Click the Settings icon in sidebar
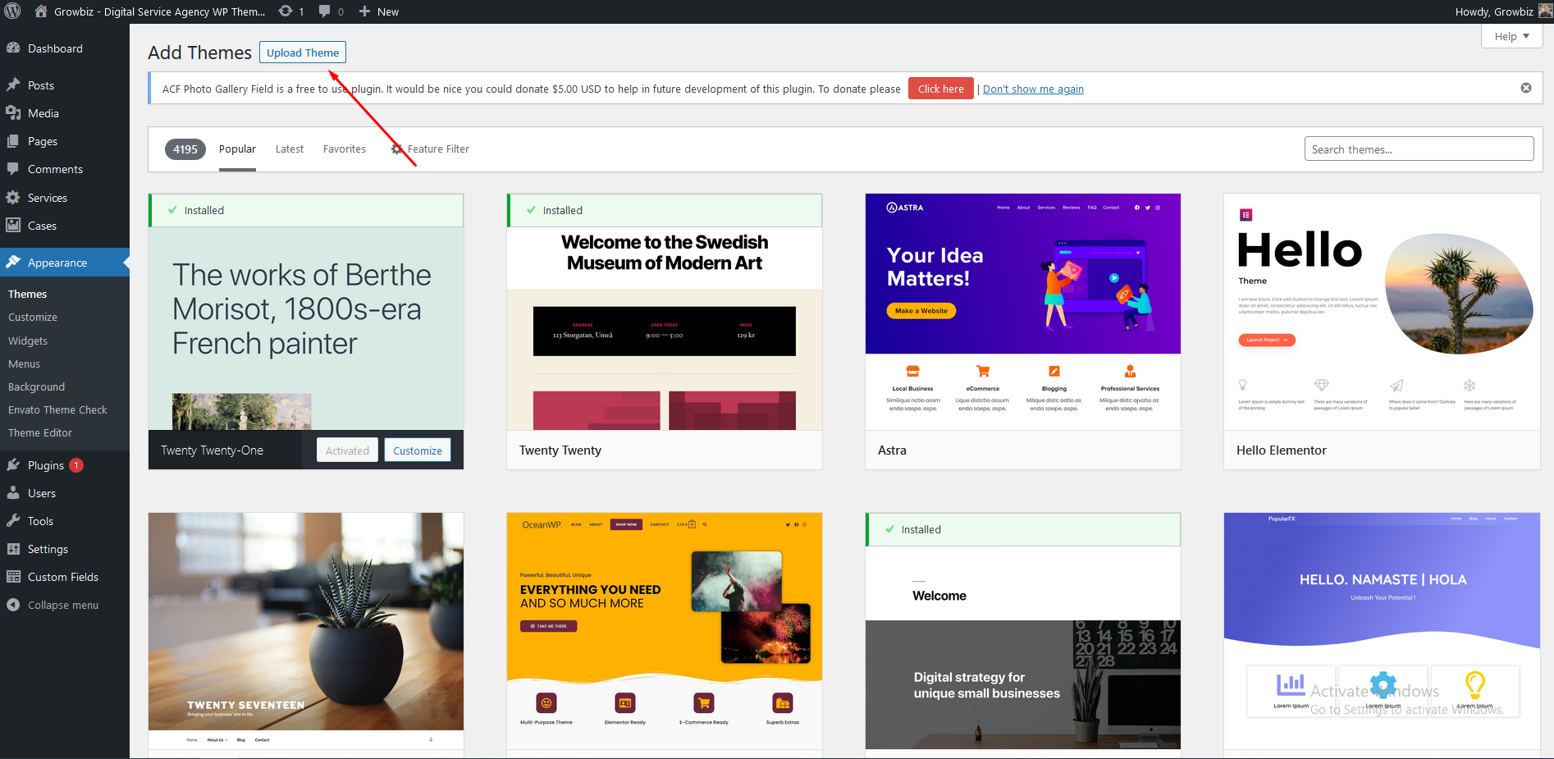This screenshot has width=1554, height=759. 13,549
